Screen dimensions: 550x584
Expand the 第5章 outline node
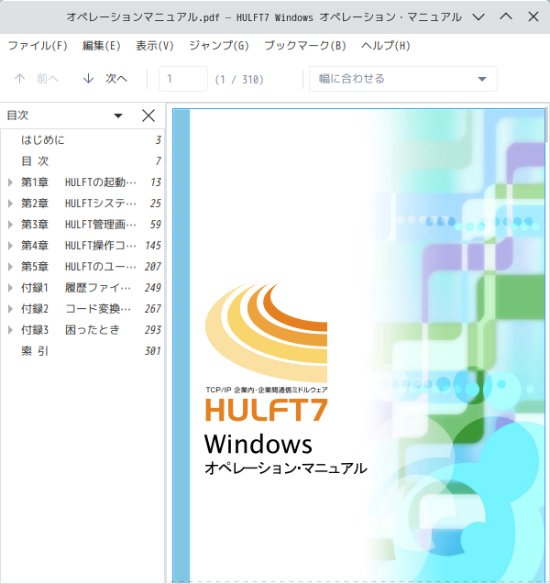click(x=10, y=266)
